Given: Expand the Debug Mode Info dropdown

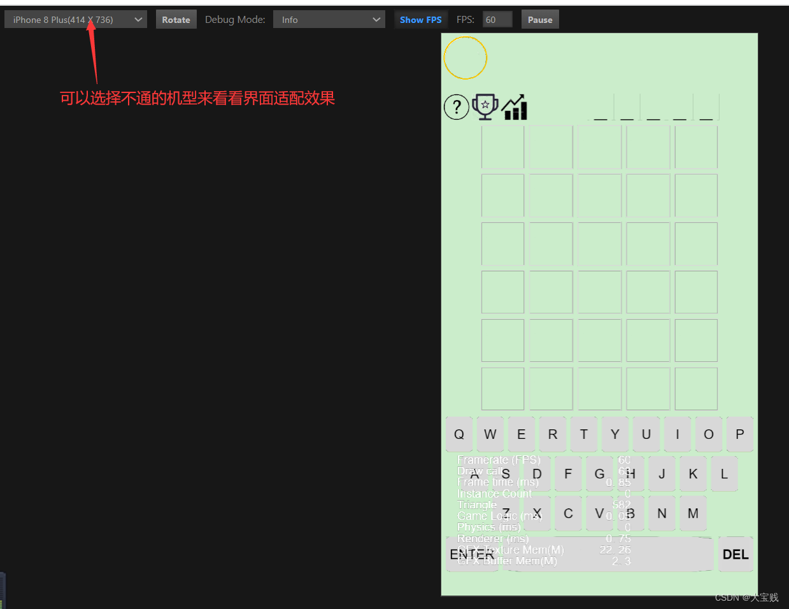Looking at the screenshot, I should tap(329, 20).
